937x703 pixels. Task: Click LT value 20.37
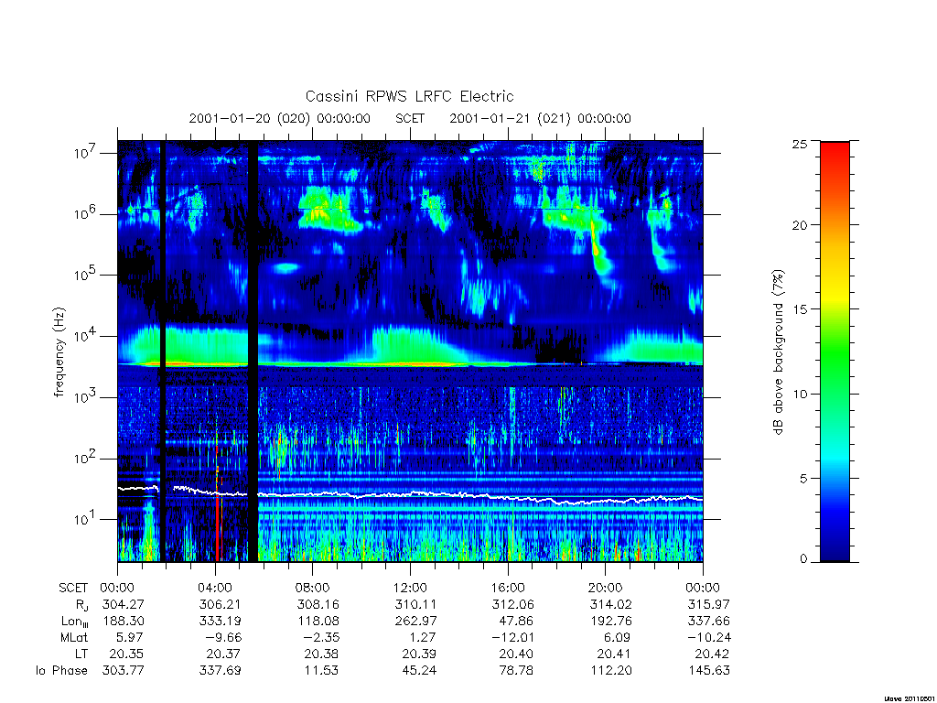[x=223, y=654]
